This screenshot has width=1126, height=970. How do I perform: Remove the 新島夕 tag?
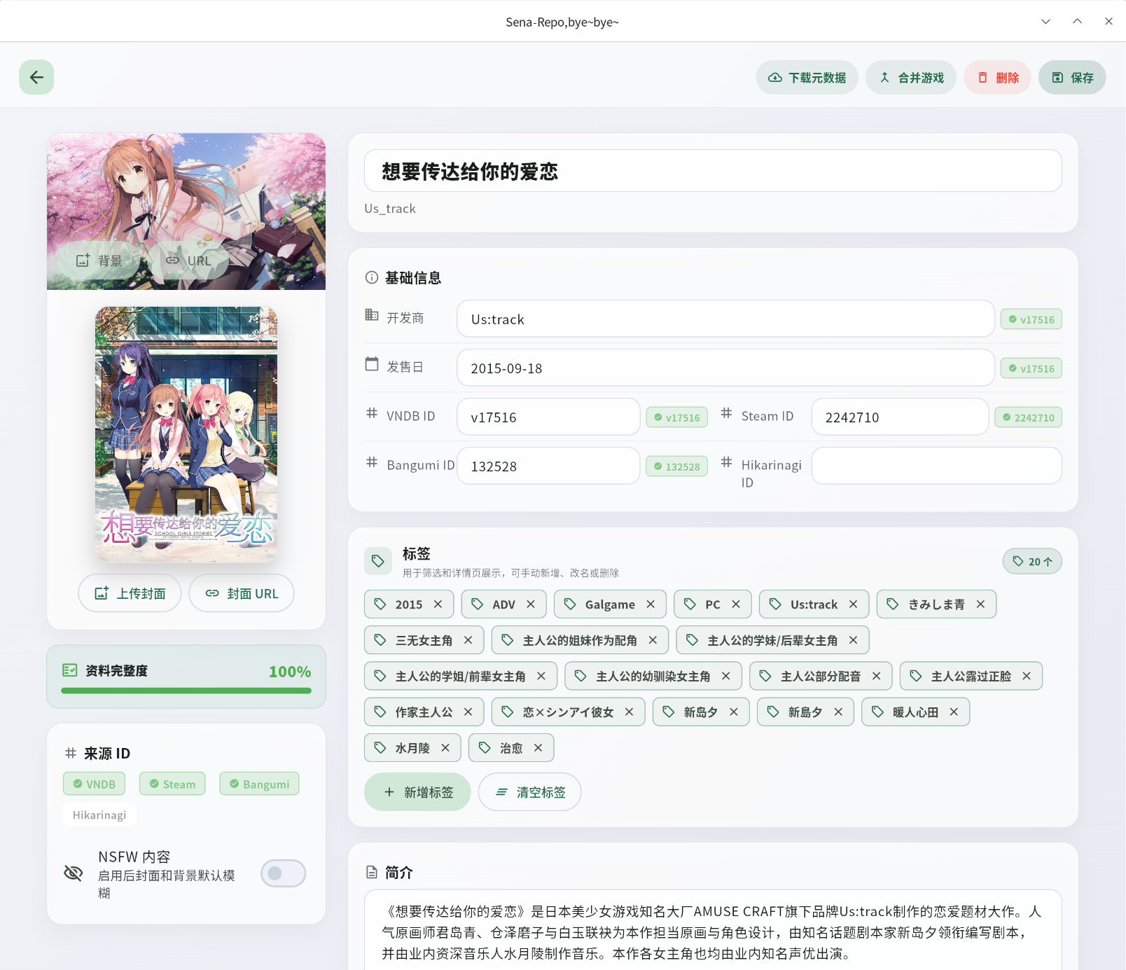pos(838,712)
